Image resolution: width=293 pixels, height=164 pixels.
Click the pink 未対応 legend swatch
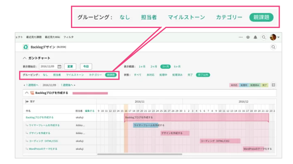tap(234, 85)
